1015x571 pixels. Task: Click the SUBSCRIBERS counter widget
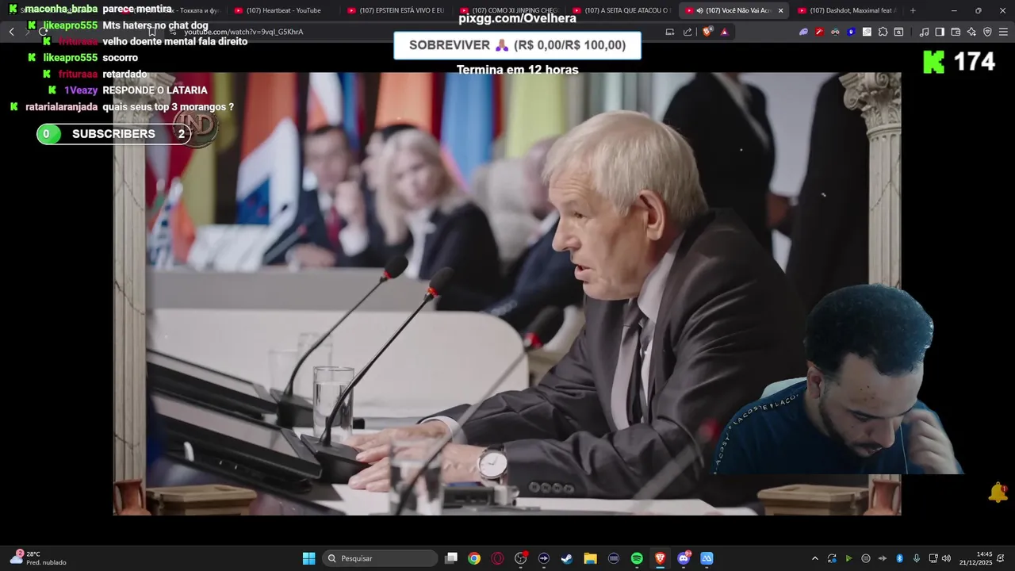tap(113, 134)
